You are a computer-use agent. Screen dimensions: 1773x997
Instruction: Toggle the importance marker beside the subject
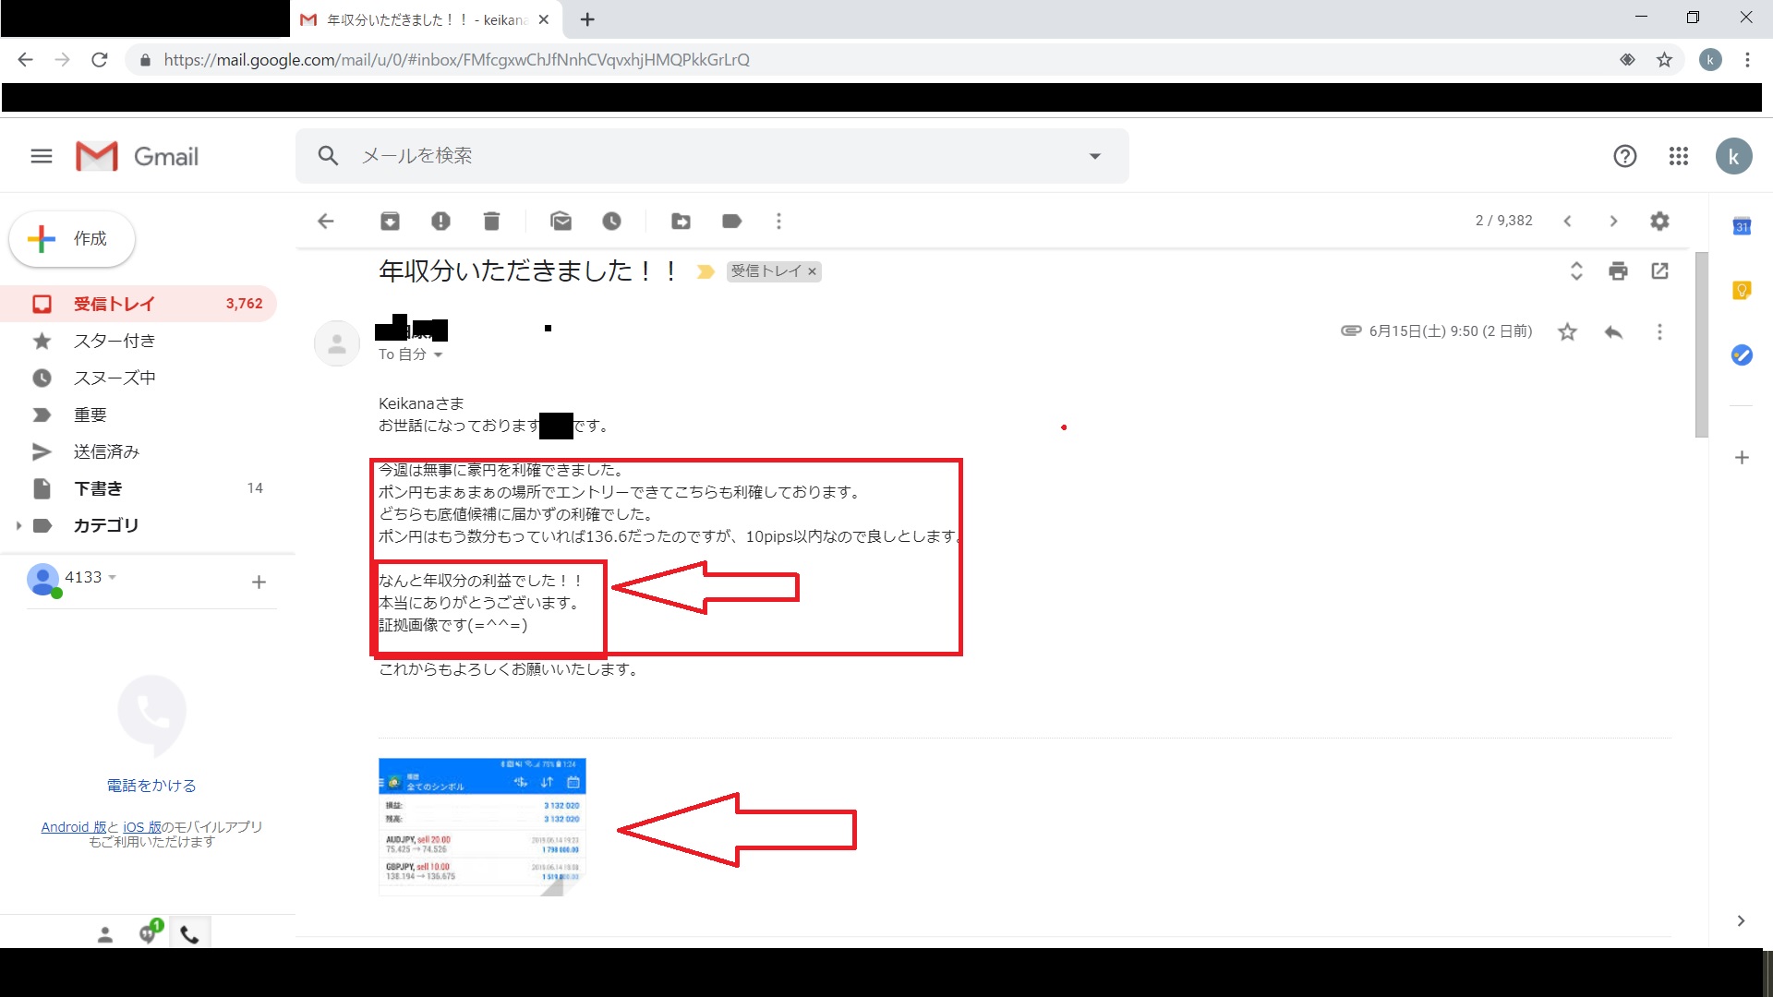[x=706, y=271]
